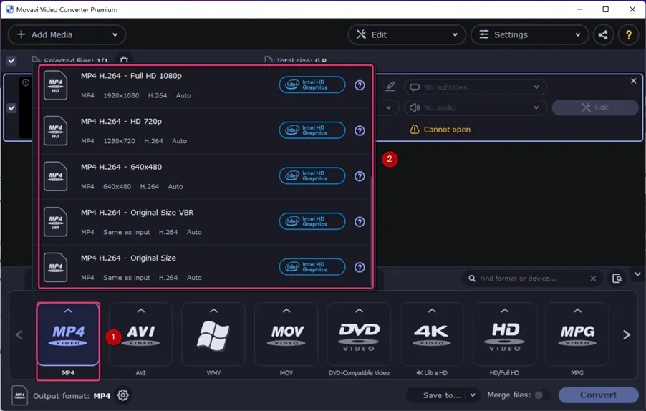This screenshot has height=411, width=646.
Task: Open the Save to dropdown arrow
Action: coord(473,395)
